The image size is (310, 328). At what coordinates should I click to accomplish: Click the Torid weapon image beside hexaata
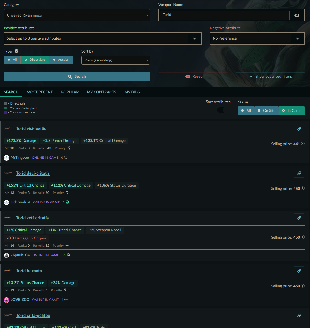coord(8,271)
